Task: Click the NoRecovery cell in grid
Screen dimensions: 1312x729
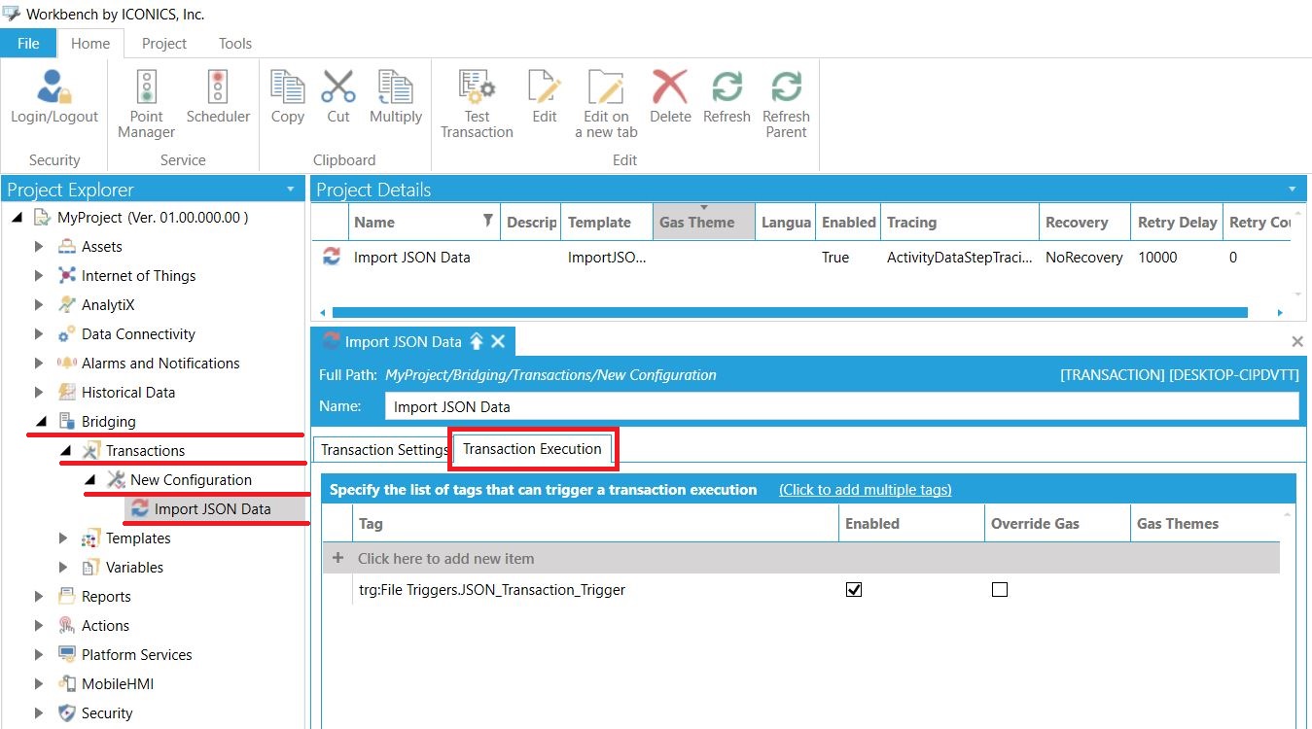Action: coord(1083,258)
